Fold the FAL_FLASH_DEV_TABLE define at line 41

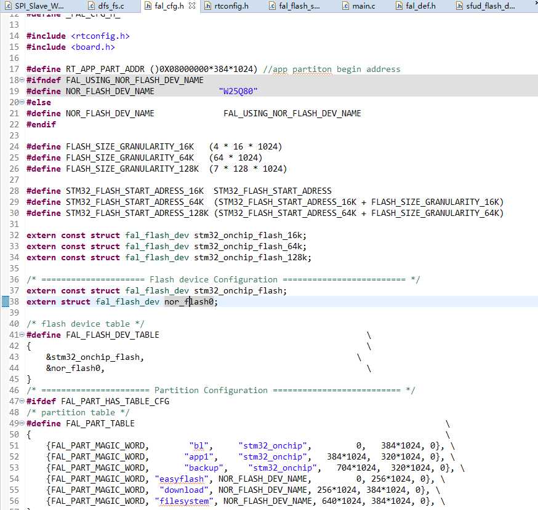tap(22, 335)
